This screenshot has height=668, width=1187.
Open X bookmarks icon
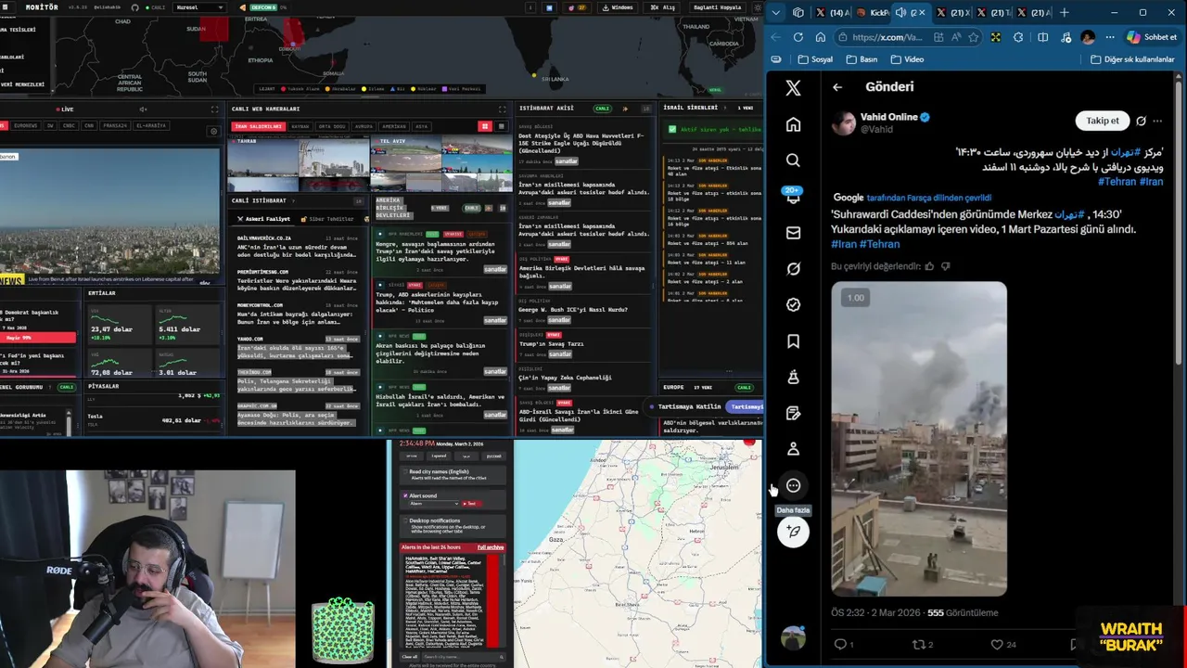793,341
